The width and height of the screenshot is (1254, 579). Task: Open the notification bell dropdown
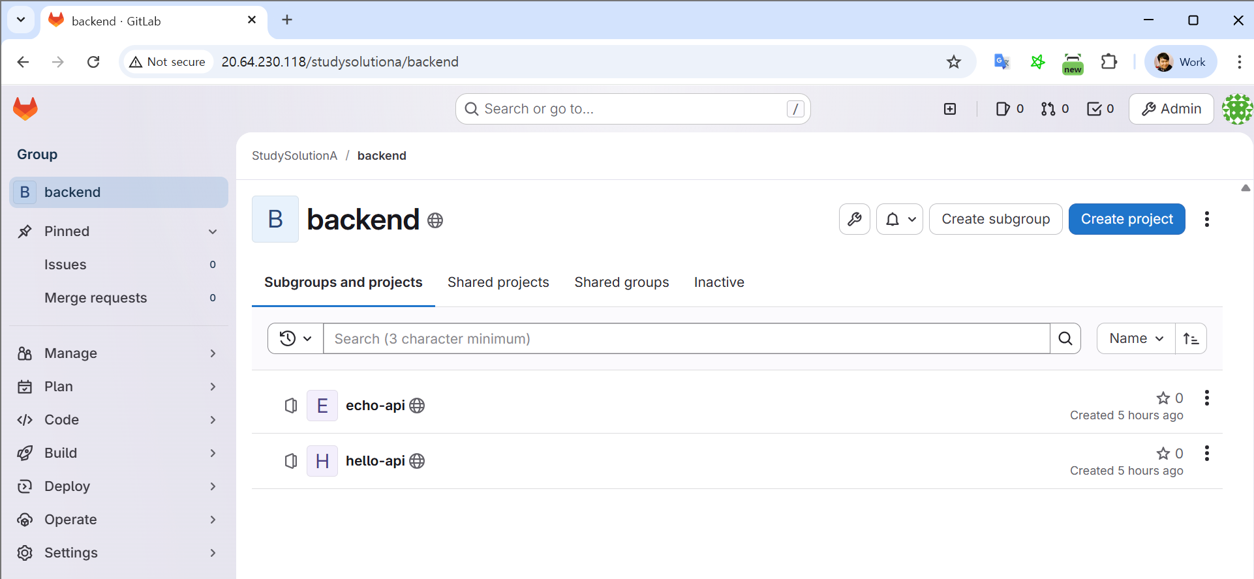coord(899,219)
